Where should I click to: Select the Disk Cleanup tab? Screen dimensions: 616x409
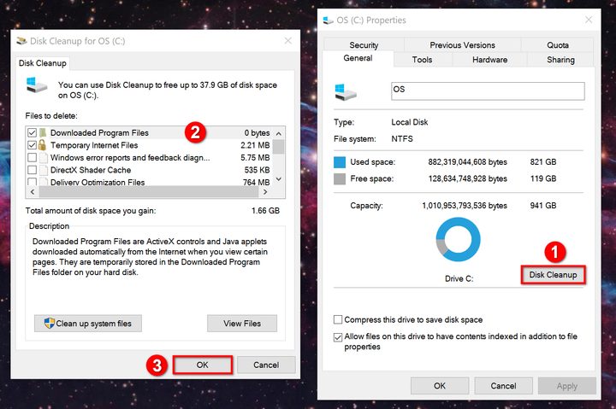43,63
